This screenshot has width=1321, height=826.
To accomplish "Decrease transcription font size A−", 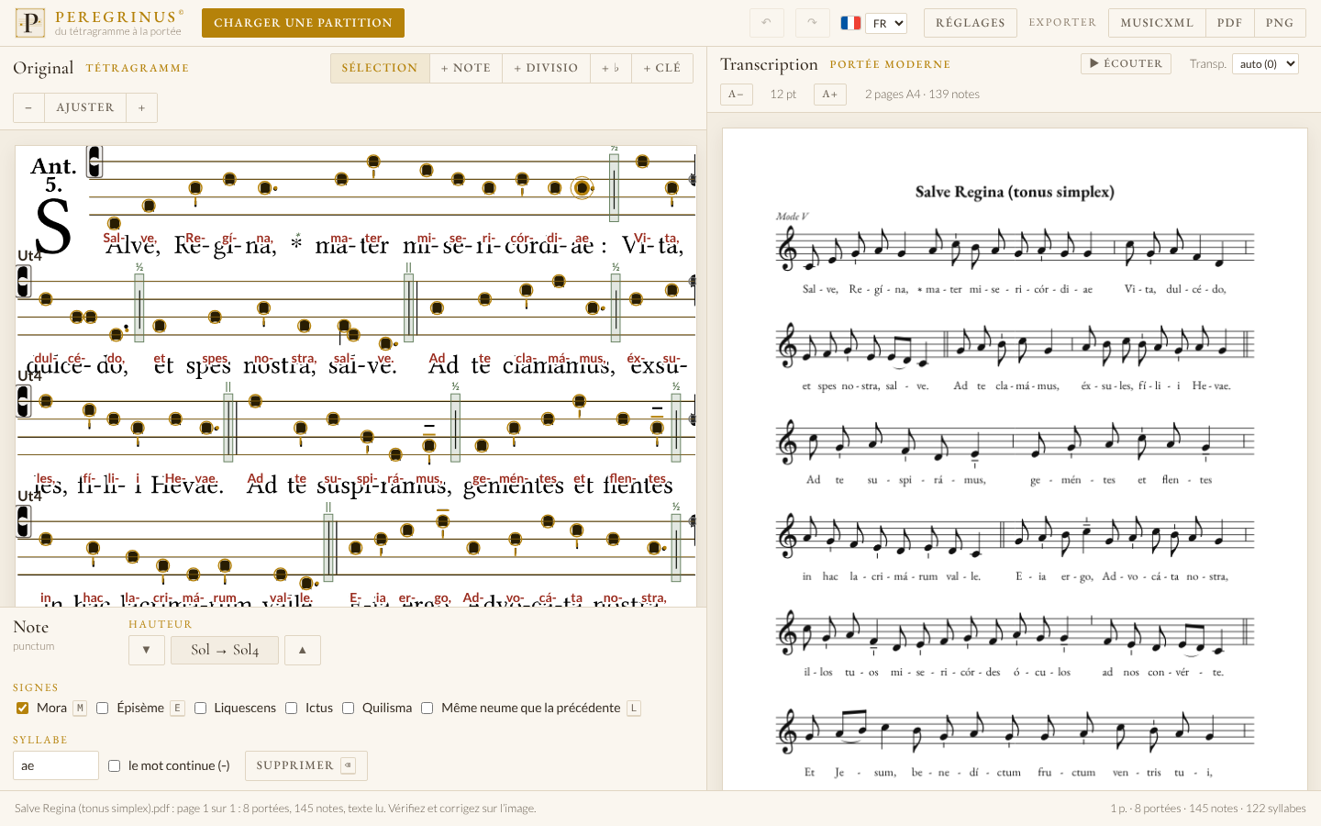I will (x=737, y=95).
